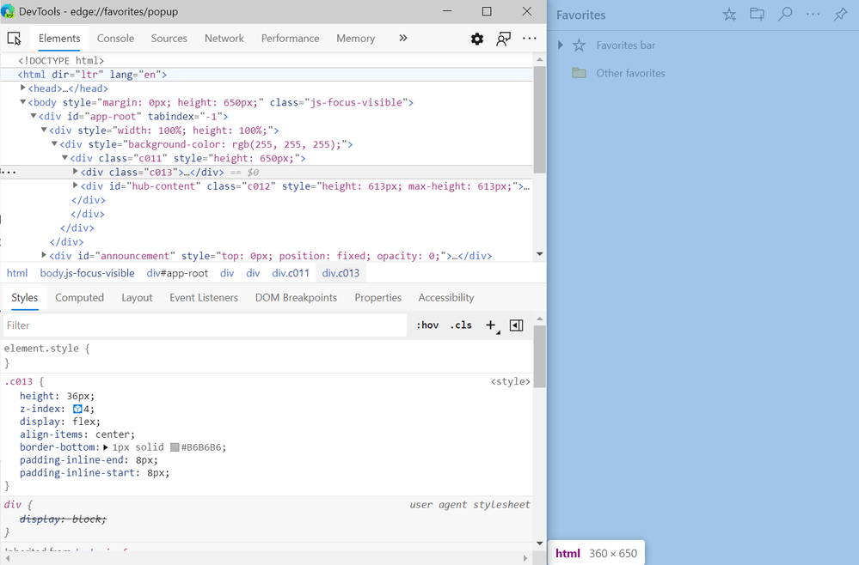Click the send feedback icon
The width and height of the screenshot is (859, 565).
(x=503, y=39)
